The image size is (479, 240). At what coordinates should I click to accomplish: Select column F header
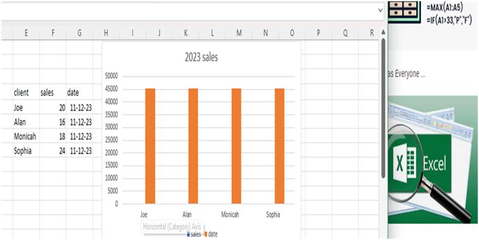point(53,33)
